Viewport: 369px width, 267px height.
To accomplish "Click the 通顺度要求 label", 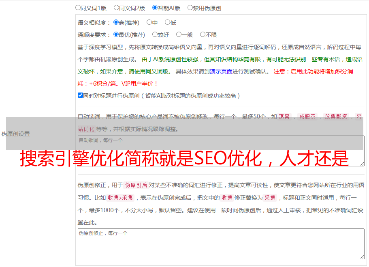I will (x=94, y=35).
